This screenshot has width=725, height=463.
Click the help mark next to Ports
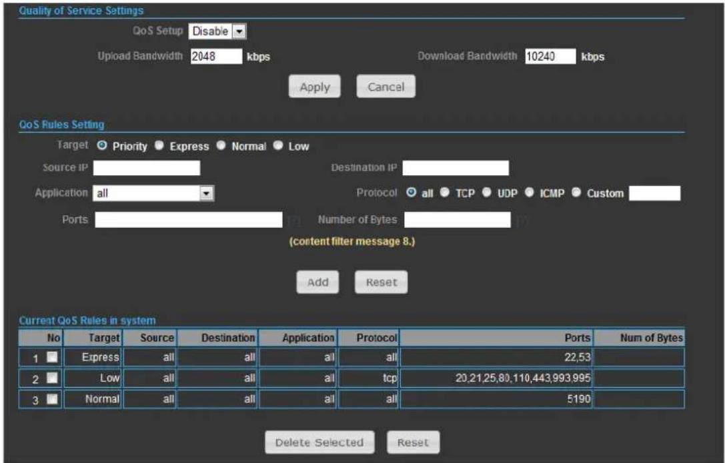pyautogui.click(x=293, y=221)
